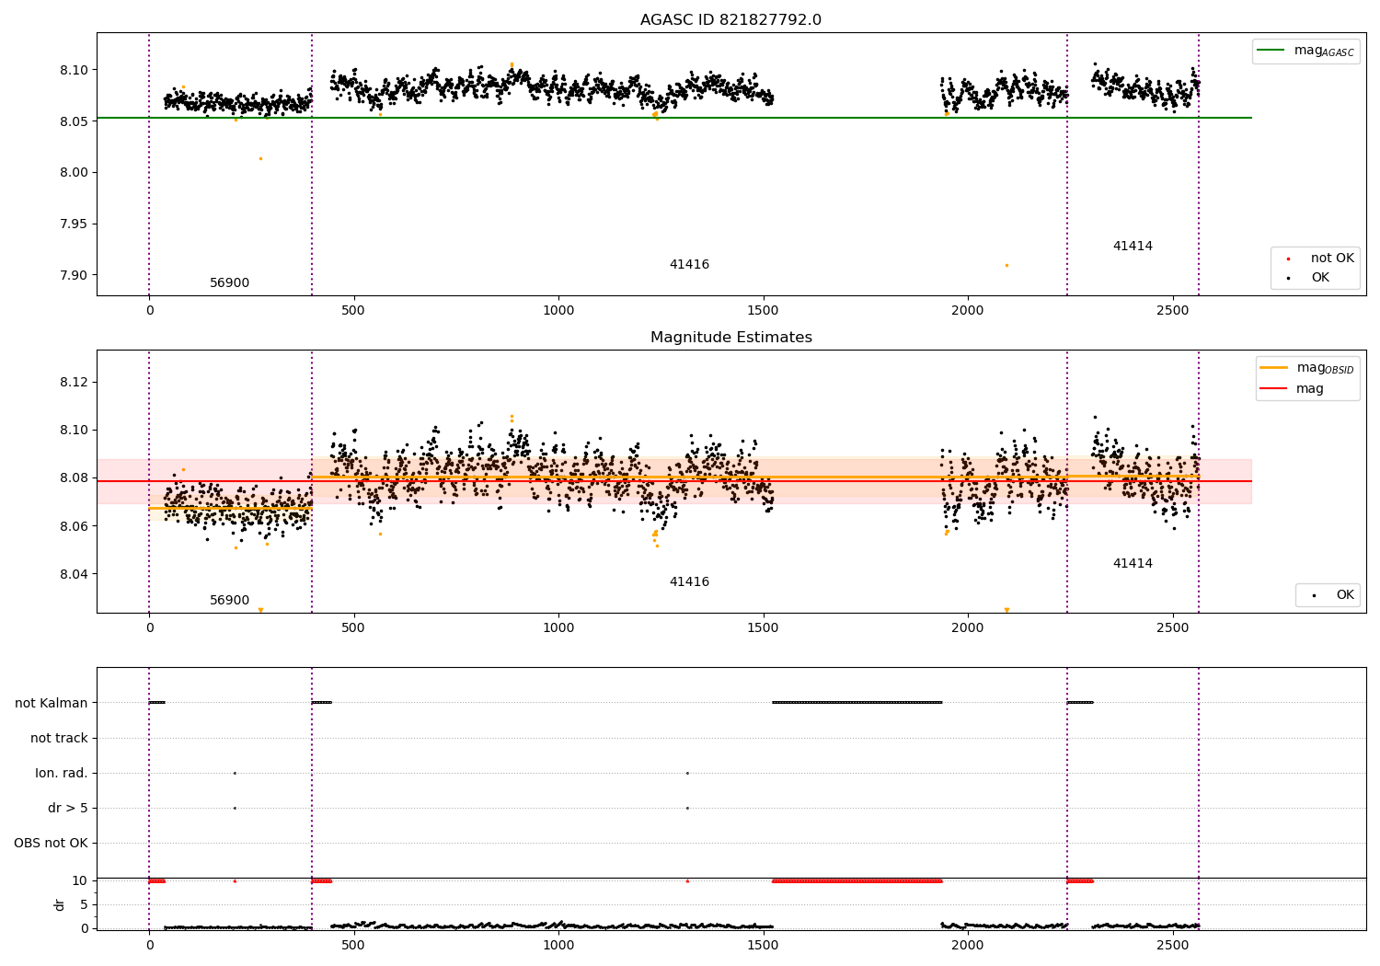Click the 'dr > 5' axis label
Image resolution: width=1380 pixels, height=966 pixels.
[x=68, y=808]
